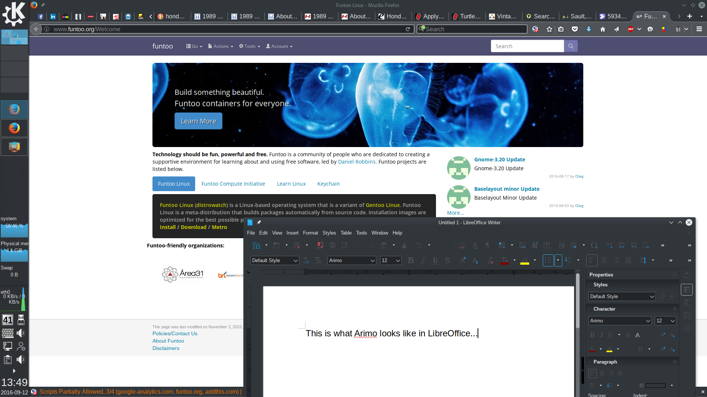Open Writer Insert menu
Viewport: 707px width, 397px height.
292,233
